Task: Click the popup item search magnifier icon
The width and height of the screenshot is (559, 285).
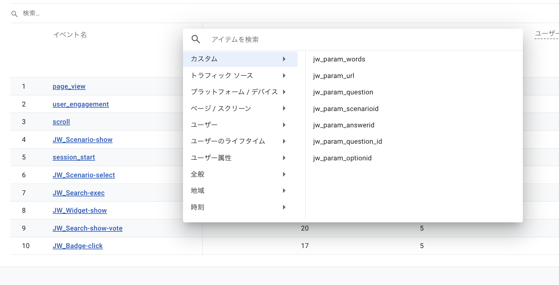Action: click(x=196, y=39)
